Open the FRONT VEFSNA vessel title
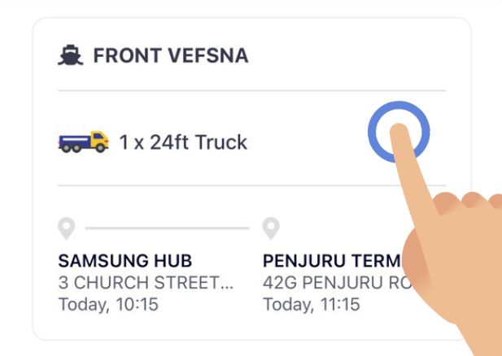The image size is (502, 356). 171,55
